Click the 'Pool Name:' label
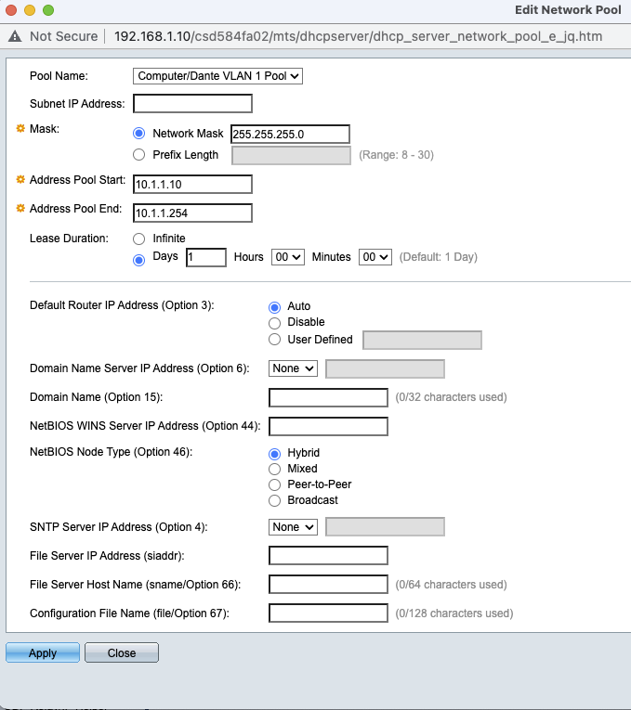The height and width of the screenshot is (710, 631). click(x=59, y=75)
